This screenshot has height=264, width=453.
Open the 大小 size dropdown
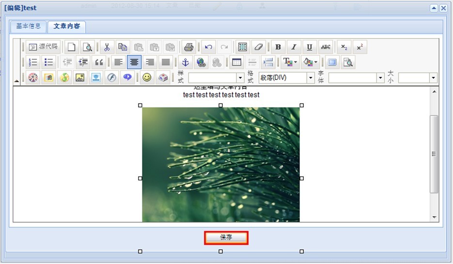point(418,78)
